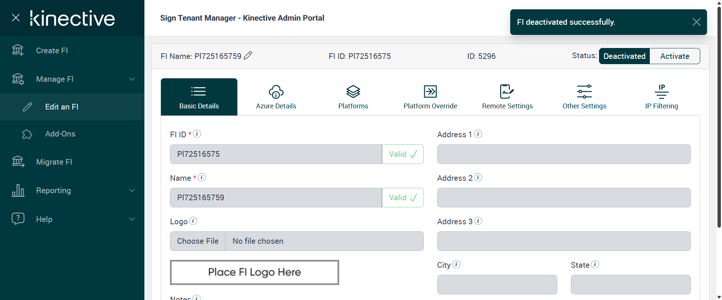This screenshot has width=722, height=300.
Task: Click the info icon beside Address 1
Action: (x=478, y=134)
